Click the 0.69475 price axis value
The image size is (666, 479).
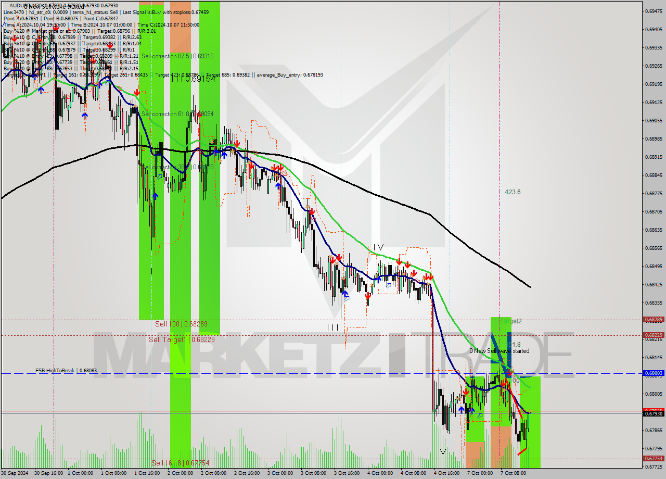click(x=654, y=11)
